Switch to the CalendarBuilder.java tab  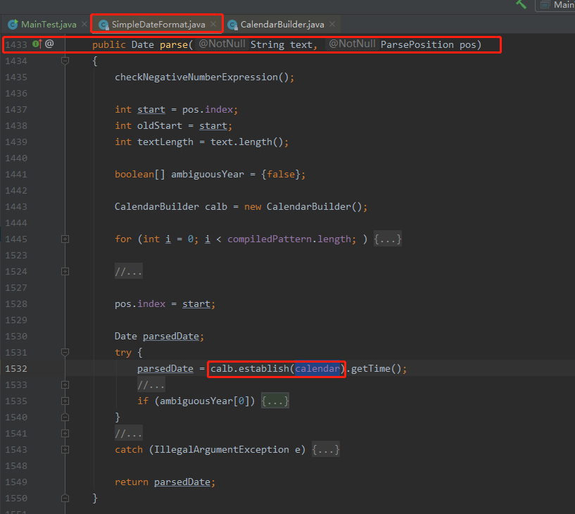282,25
